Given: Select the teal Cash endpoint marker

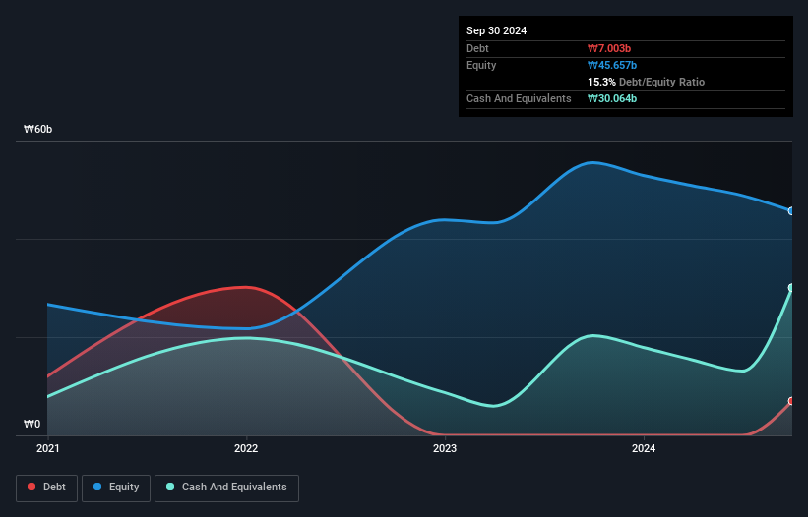Looking at the screenshot, I should point(791,288).
